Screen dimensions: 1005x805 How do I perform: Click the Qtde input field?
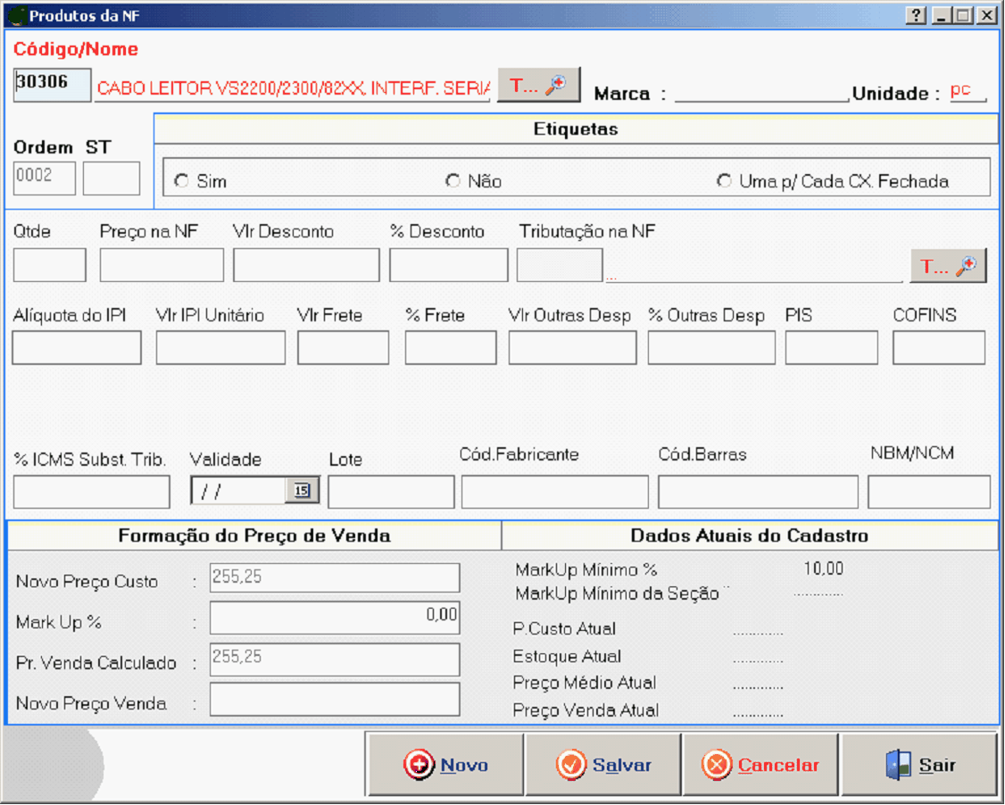tap(50, 265)
